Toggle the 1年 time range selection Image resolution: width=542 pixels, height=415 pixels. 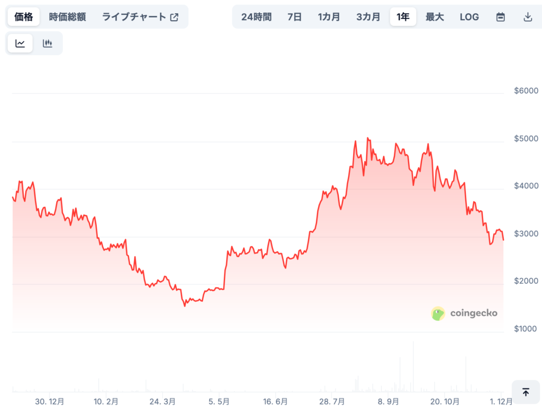click(403, 16)
